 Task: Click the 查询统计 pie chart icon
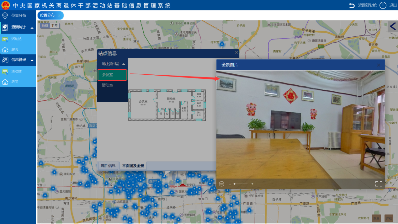tap(5, 27)
